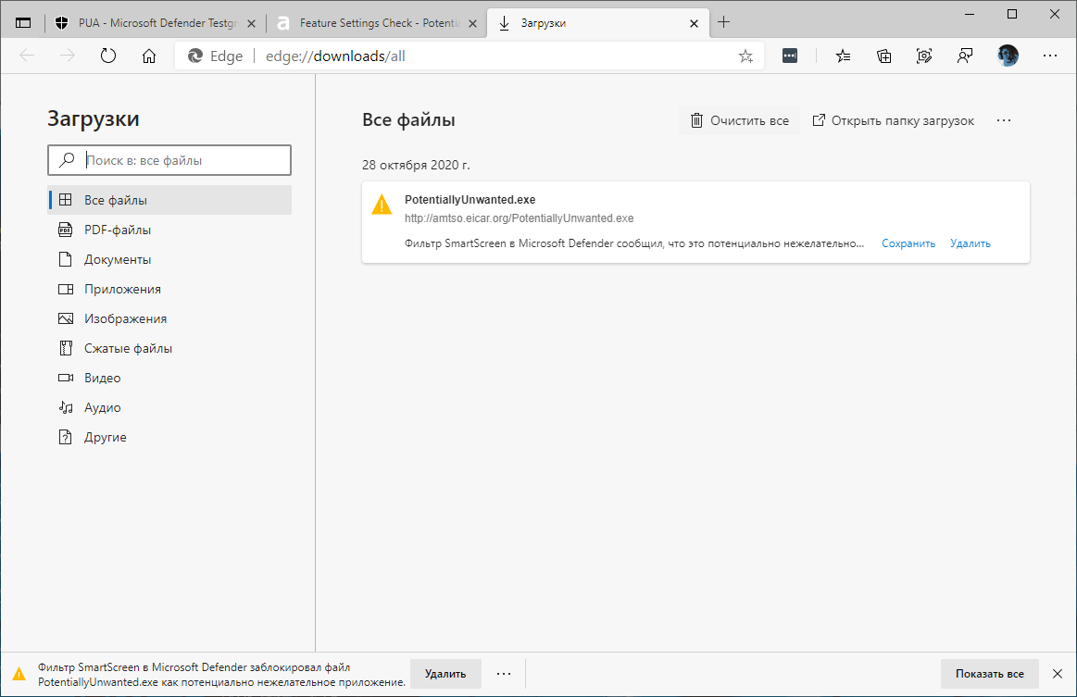Click Очистить все button

pyautogui.click(x=739, y=120)
